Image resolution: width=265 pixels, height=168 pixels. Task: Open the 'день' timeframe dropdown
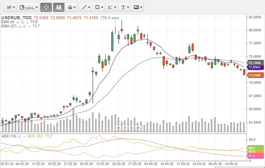(x=28, y=7)
